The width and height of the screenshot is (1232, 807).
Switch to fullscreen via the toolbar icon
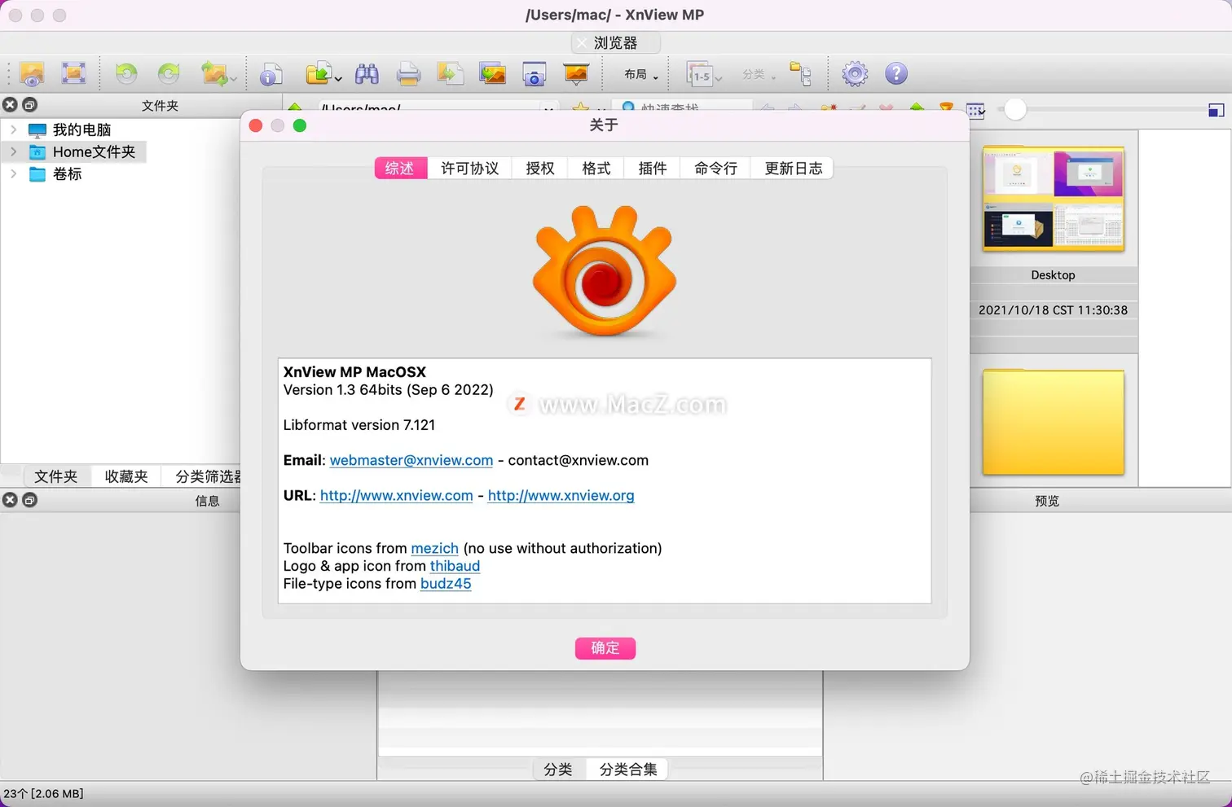point(73,73)
